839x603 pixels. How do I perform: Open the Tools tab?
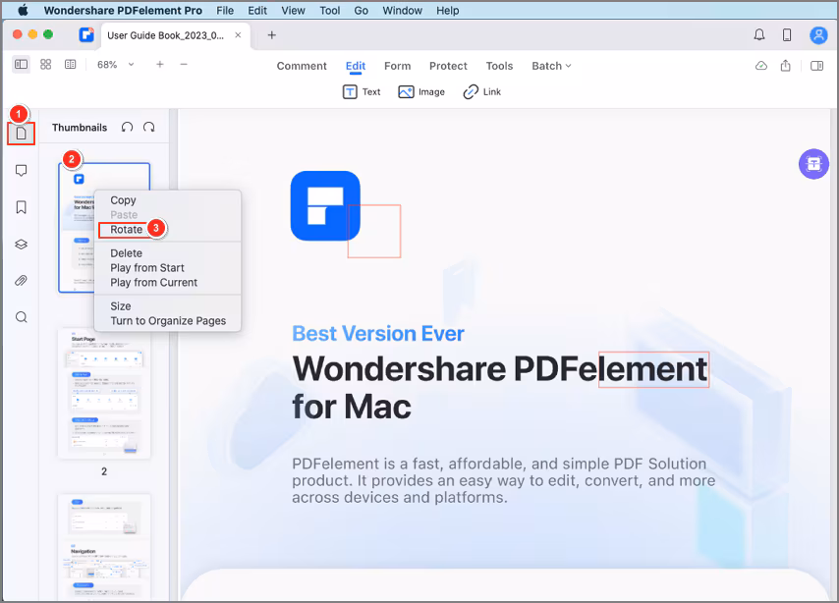tap(499, 66)
